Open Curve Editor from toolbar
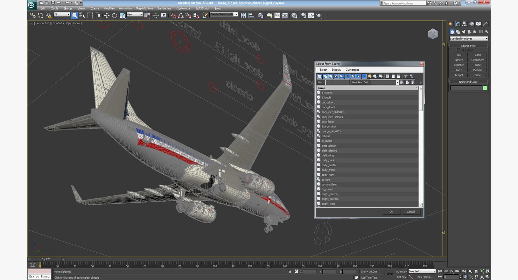518x280 pixels. [x=277, y=15]
